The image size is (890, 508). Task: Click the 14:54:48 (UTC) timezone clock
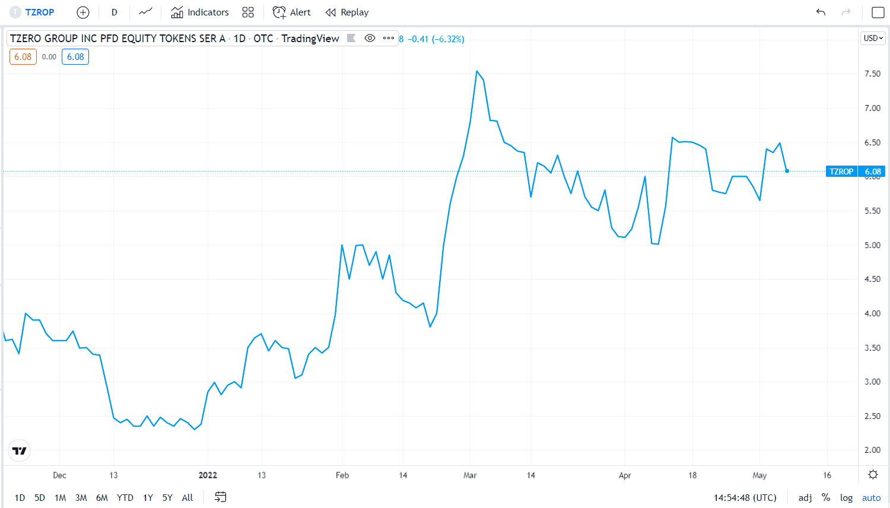point(745,497)
